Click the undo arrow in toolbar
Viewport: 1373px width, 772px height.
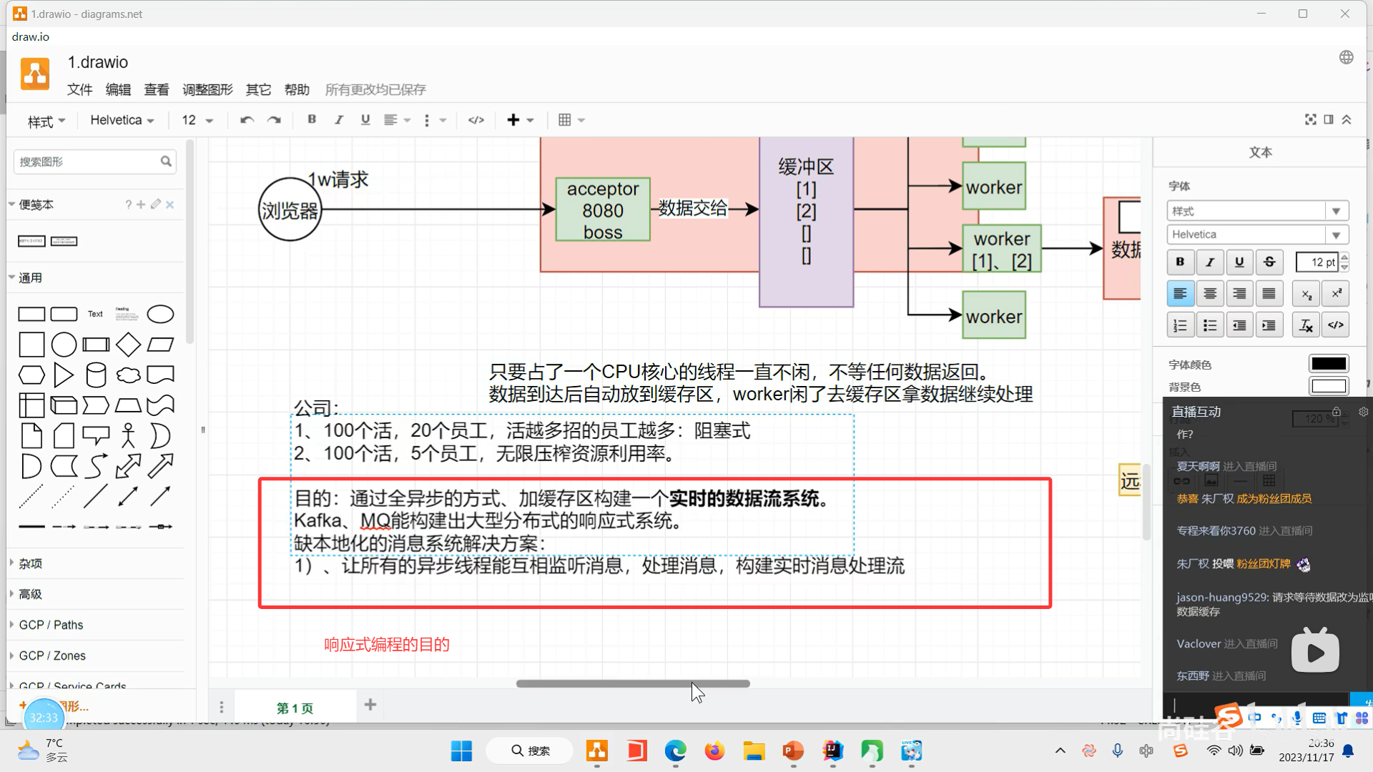tap(247, 120)
